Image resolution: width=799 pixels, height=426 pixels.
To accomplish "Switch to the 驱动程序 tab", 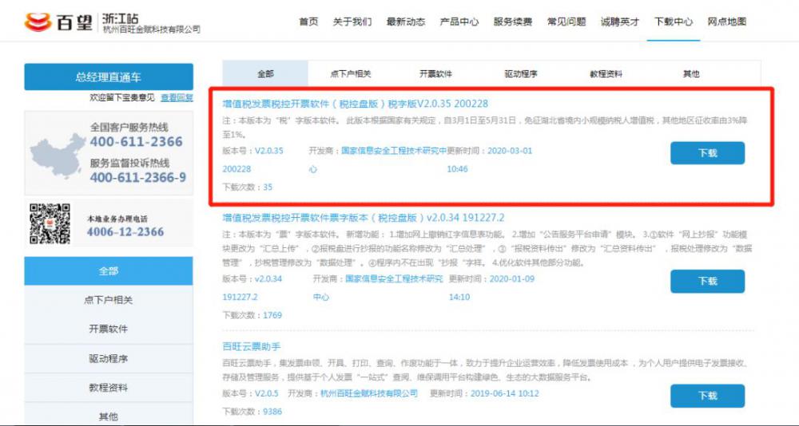I will (521, 74).
